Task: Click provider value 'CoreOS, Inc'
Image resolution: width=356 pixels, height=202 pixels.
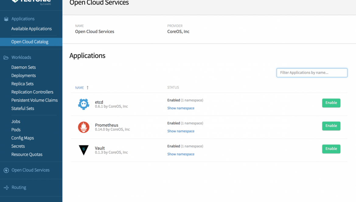Action: point(178,32)
